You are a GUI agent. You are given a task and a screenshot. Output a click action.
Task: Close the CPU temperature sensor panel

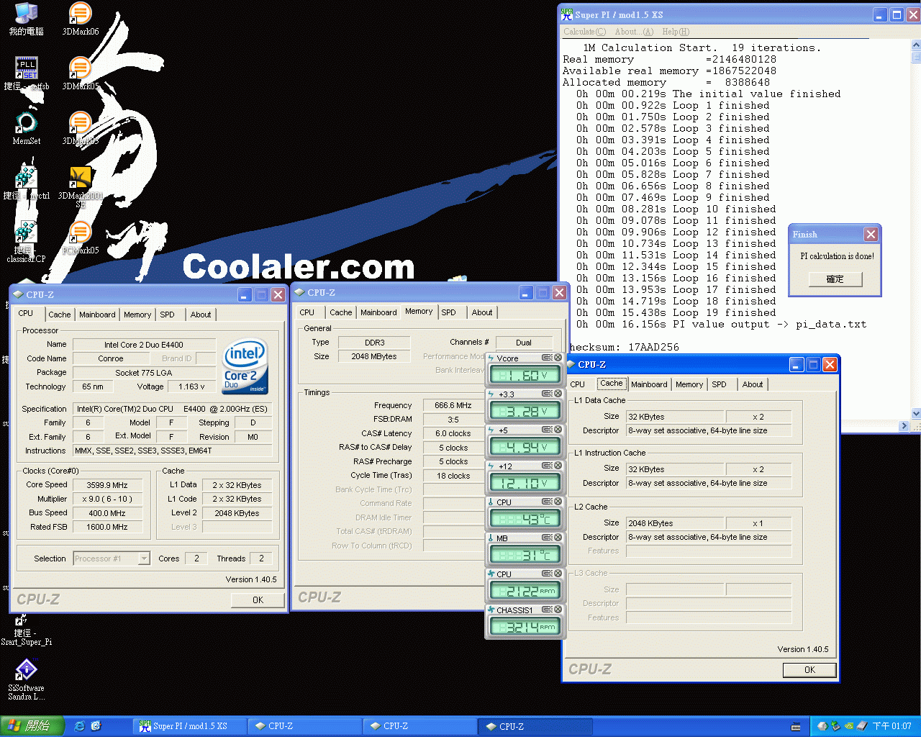pos(558,502)
